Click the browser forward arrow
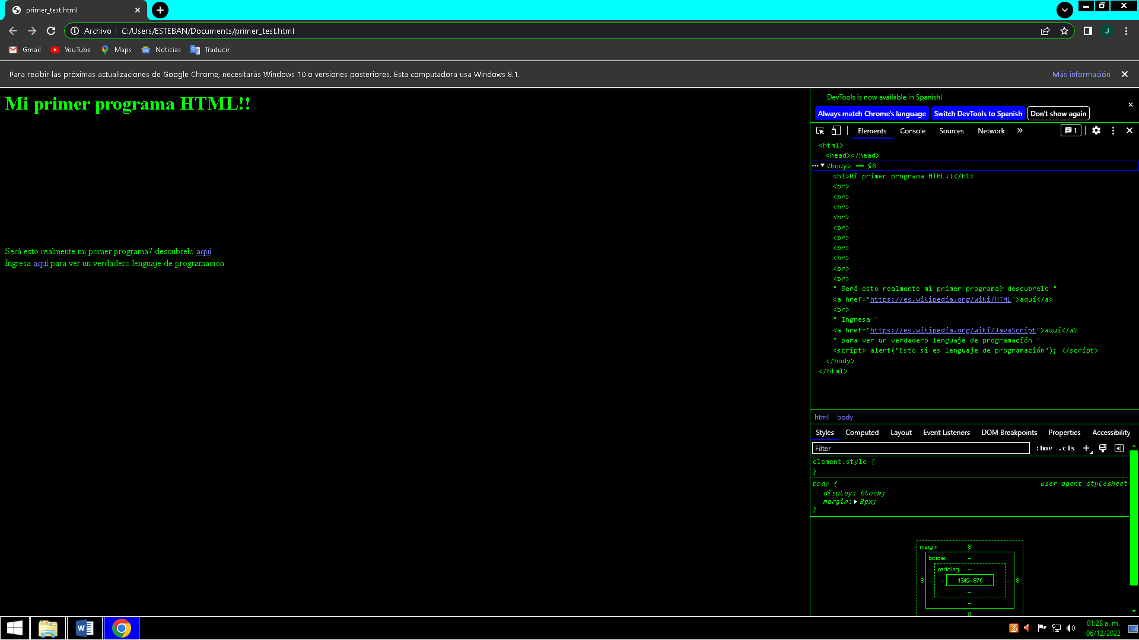Screen dimensions: 1139x640 coord(32,31)
